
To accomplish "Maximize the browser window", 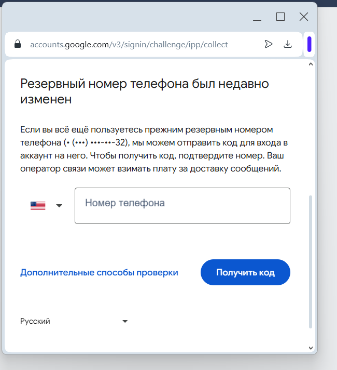I will click(x=280, y=17).
